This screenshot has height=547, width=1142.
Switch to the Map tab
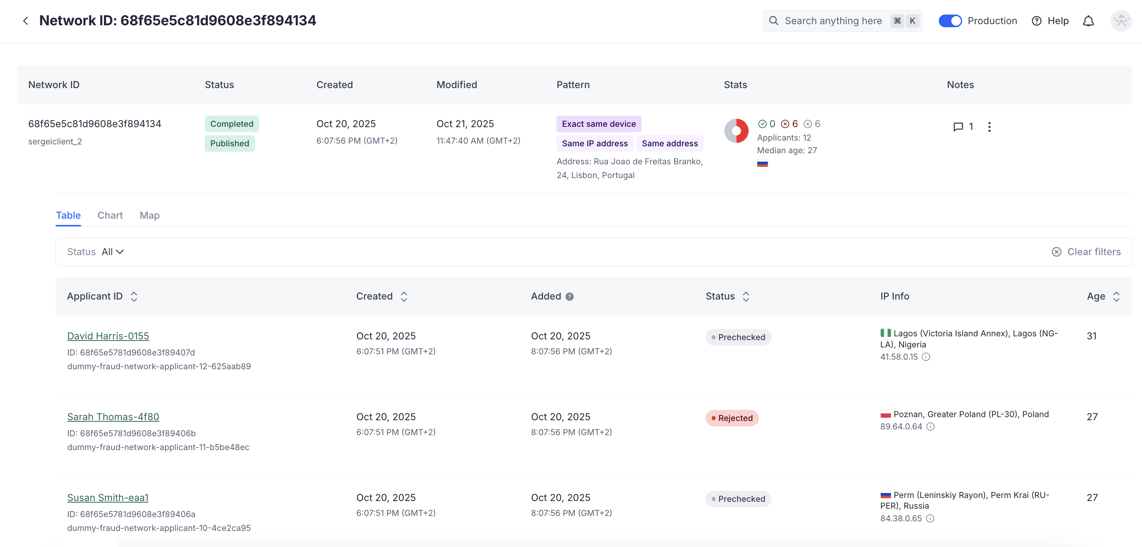click(150, 215)
